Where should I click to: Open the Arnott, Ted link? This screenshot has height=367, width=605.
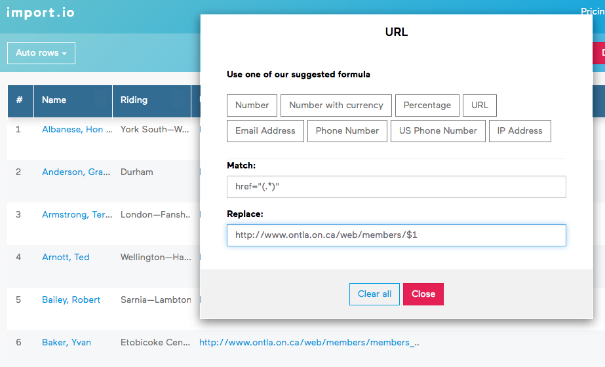point(66,258)
